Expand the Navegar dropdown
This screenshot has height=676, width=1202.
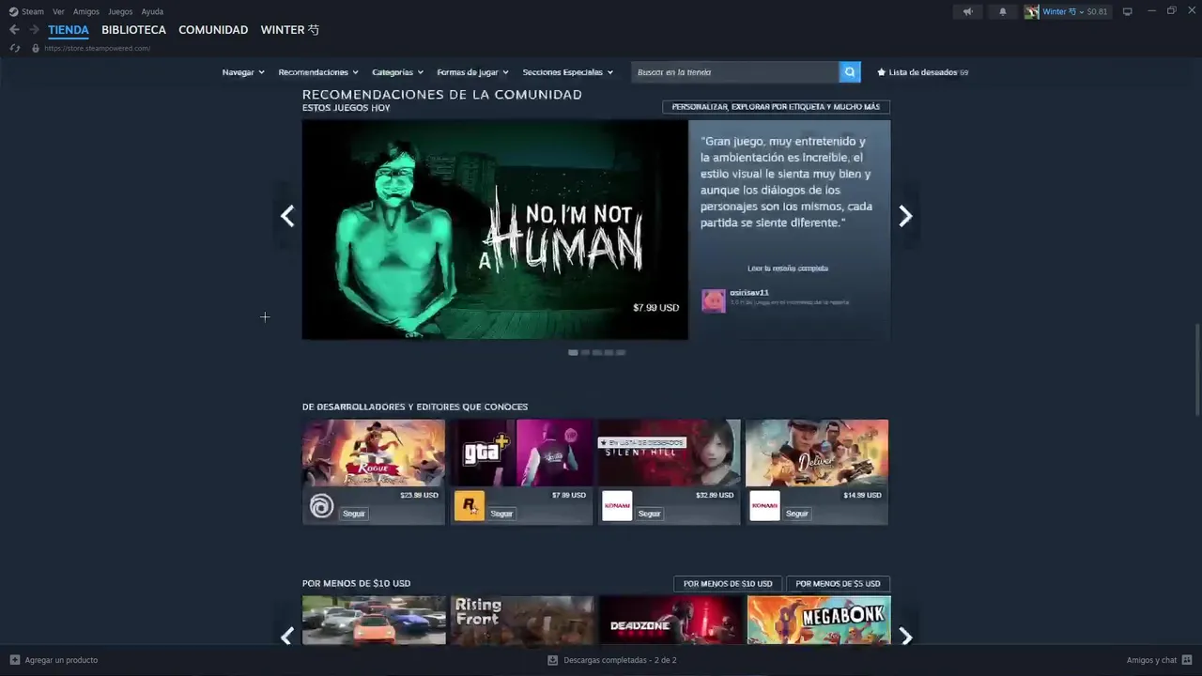click(243, 72)
